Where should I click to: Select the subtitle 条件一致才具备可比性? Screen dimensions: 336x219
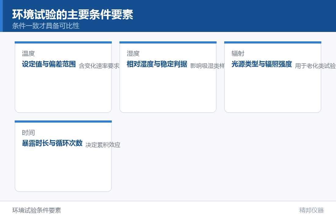46,26
